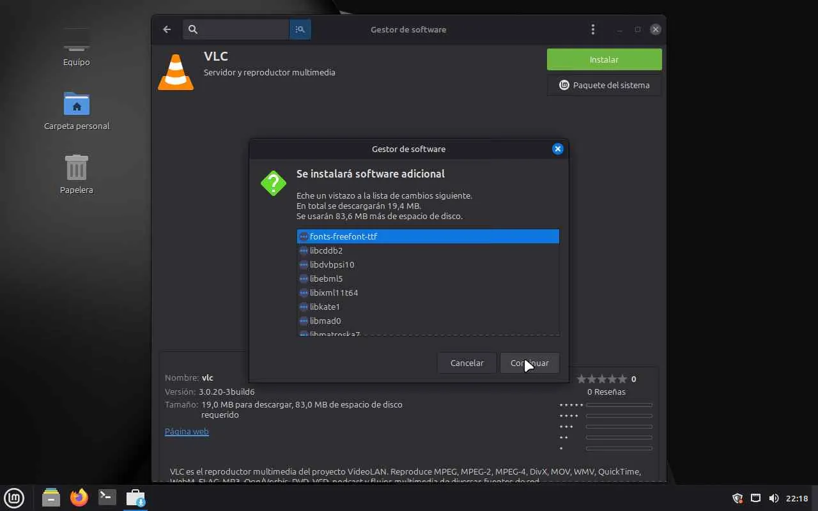Click the Paquete del sistema button
The height and width of the screenshot is (511, 818).
point(604,85)
